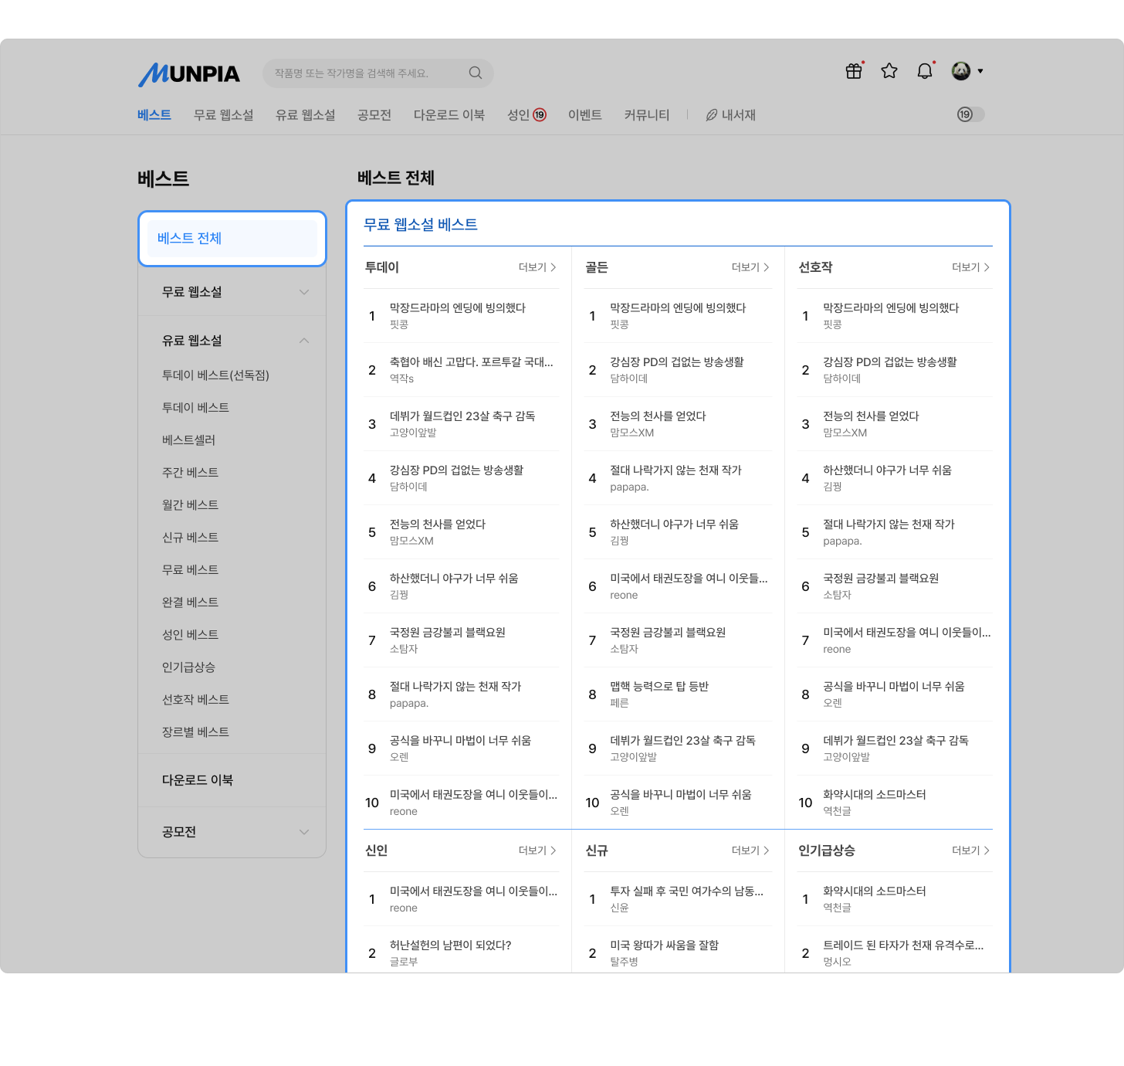Viewport: 1124px width, 1066px height.
Task: Switch to 유료 웹소설 nav tab
Action: (x=306, y=115)
